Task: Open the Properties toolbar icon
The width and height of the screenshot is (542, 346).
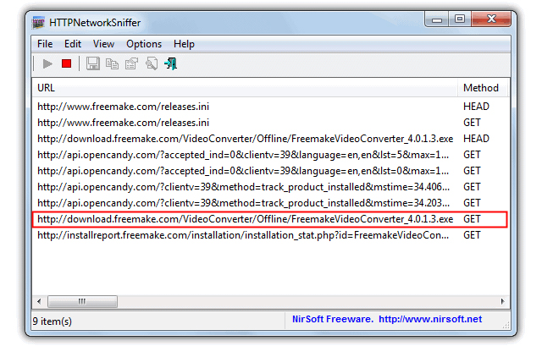Action: pyautogui.click(x=132, y=64)
